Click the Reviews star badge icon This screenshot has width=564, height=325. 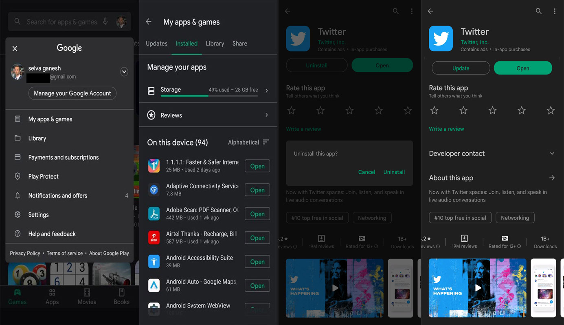click(x=151, y=115)
